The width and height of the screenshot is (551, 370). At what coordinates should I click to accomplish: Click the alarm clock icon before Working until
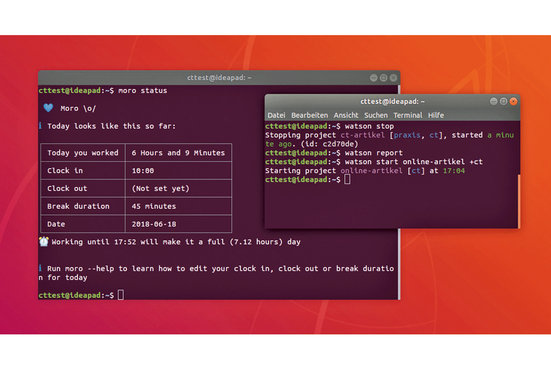coord(44,242)
